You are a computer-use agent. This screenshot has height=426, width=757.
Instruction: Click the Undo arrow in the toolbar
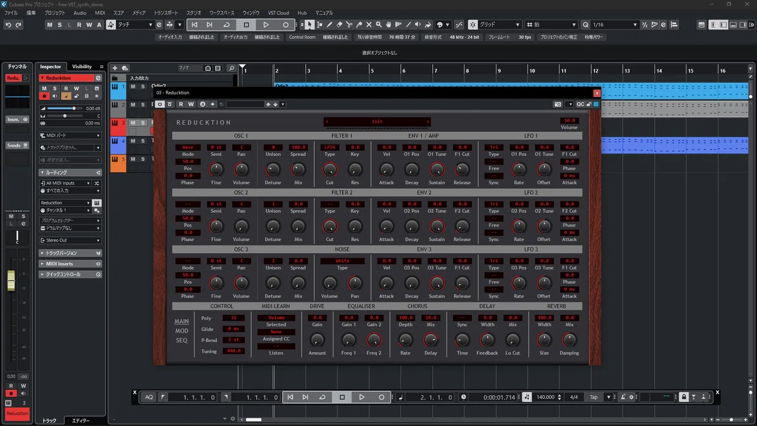[x=8, y=25]
